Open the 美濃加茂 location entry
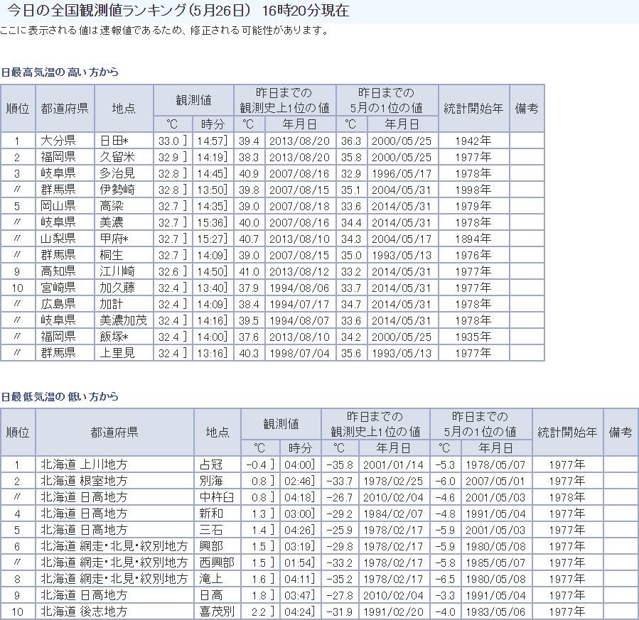The width and height of the screenshot is (639, 620). coord(122,320)
